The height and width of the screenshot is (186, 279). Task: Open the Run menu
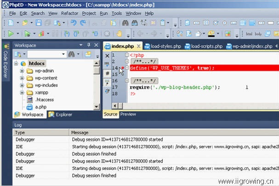point(103,13)
